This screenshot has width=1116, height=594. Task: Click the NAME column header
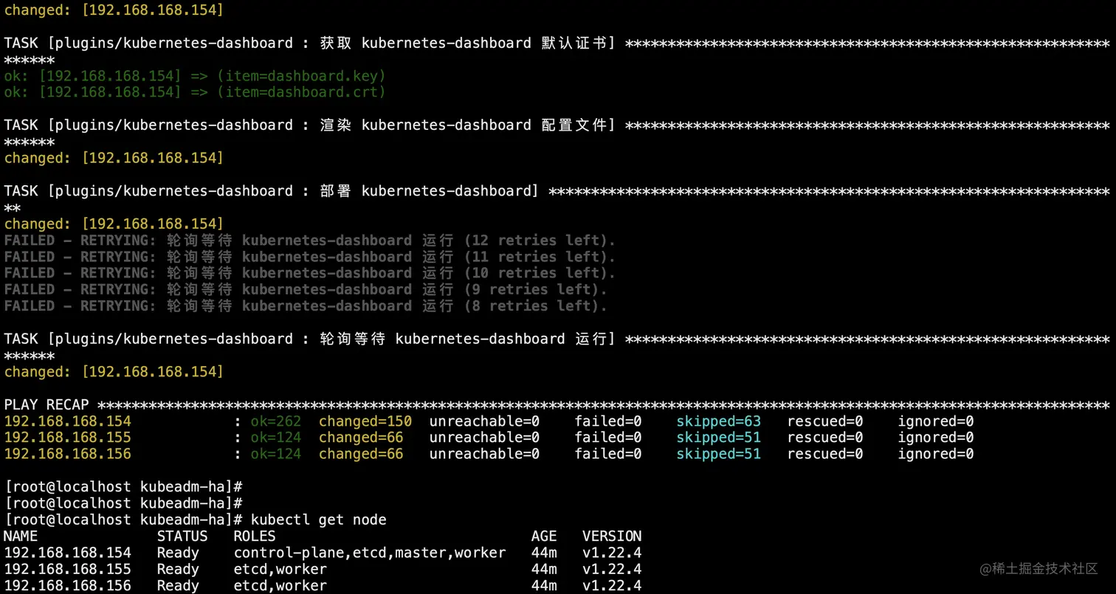tap(21, 536)
